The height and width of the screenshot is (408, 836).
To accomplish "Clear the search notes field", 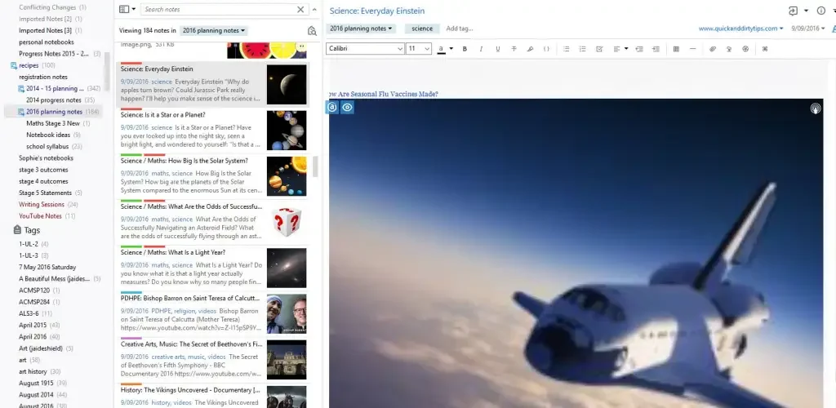I will (x=300, y=10).
